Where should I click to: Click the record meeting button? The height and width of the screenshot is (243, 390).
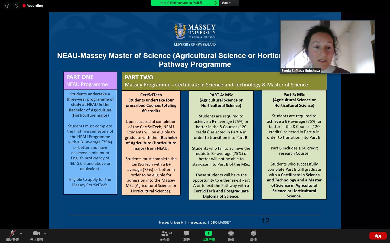(231, 235)
